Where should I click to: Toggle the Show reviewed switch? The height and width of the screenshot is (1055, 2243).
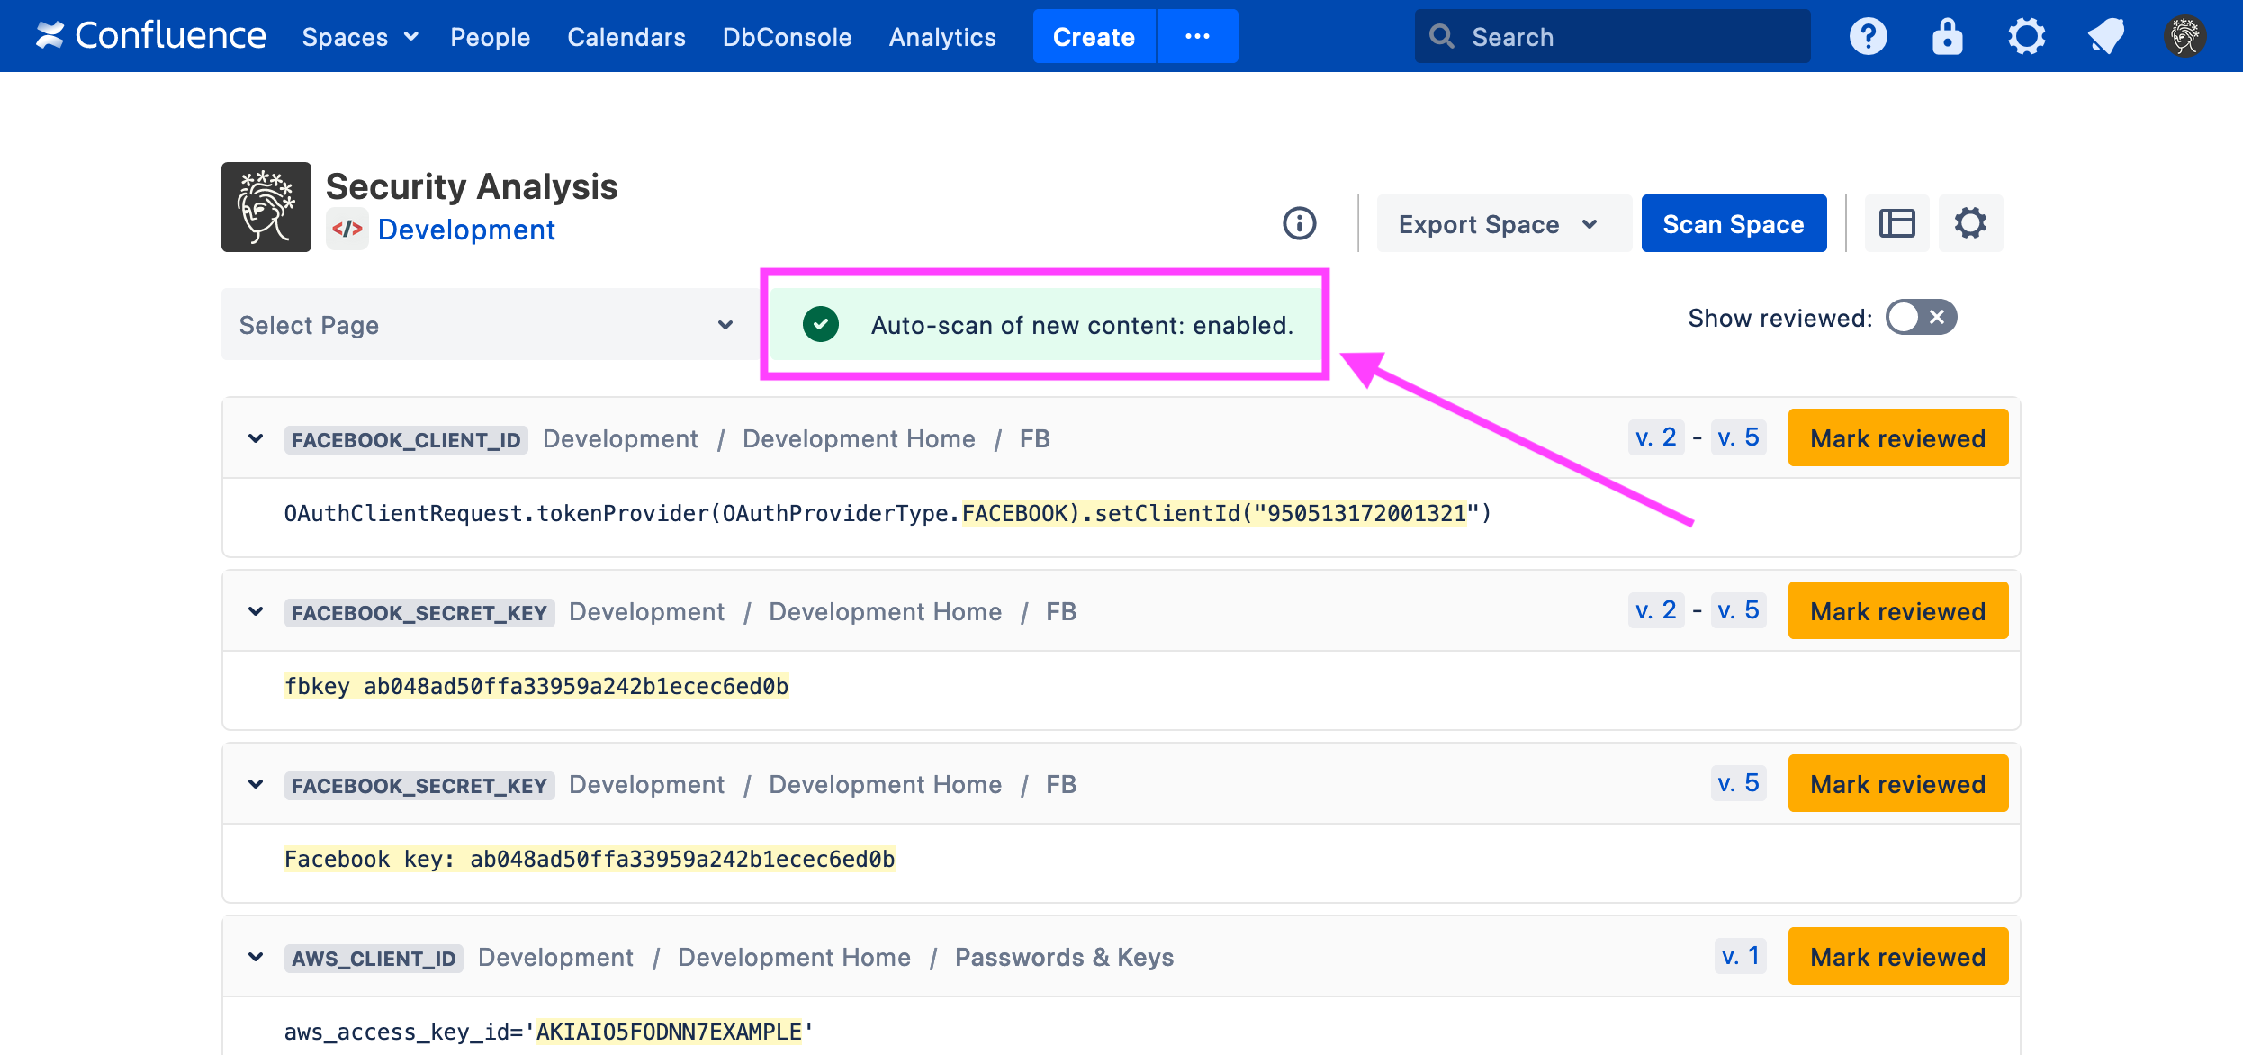pyautogui.click(x=1921, y=318)
